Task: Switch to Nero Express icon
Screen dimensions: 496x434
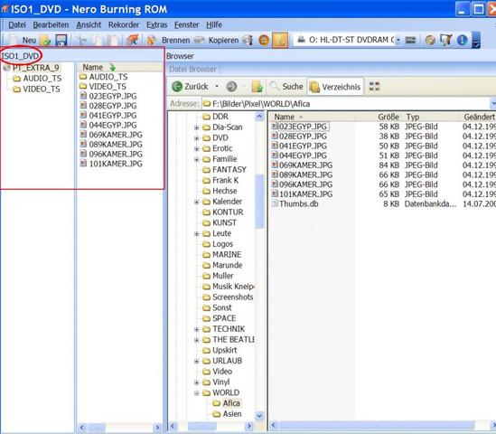Action: 133,40
